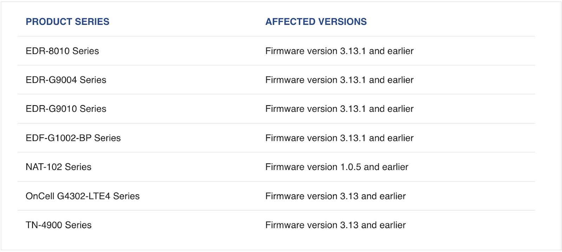Click firmware version text for EDR-8010

(339, 51)
